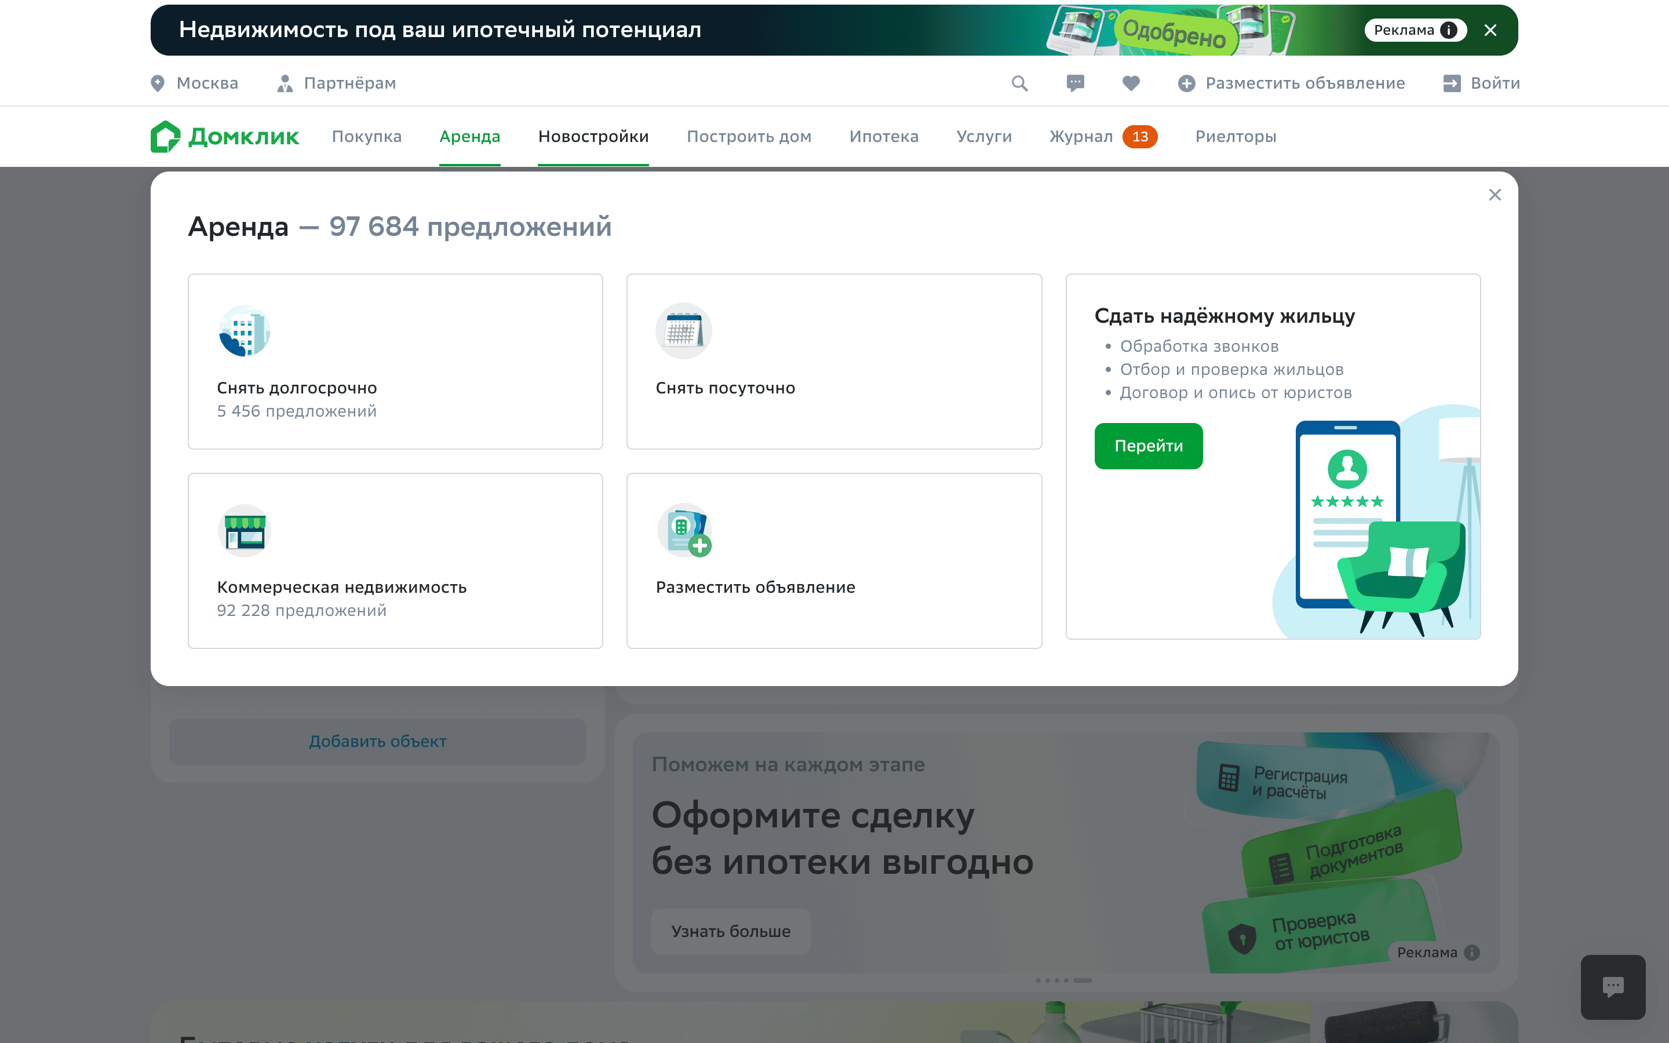Click the Сдать надёжному жильцу heading

pyautogui.click(x=1224, y=316)
